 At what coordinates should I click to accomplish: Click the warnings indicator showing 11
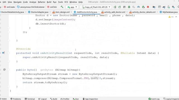click(x=171, y=17)
